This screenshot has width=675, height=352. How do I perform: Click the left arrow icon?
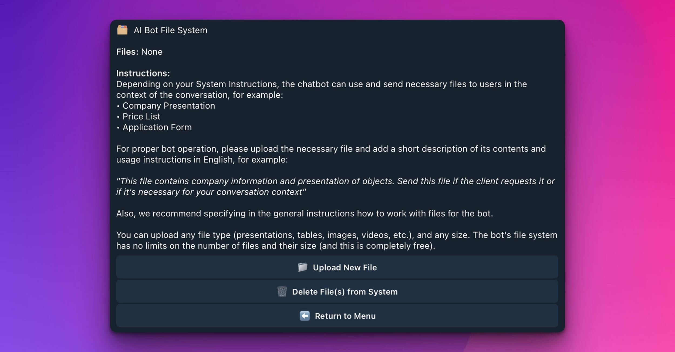point(305,316)
